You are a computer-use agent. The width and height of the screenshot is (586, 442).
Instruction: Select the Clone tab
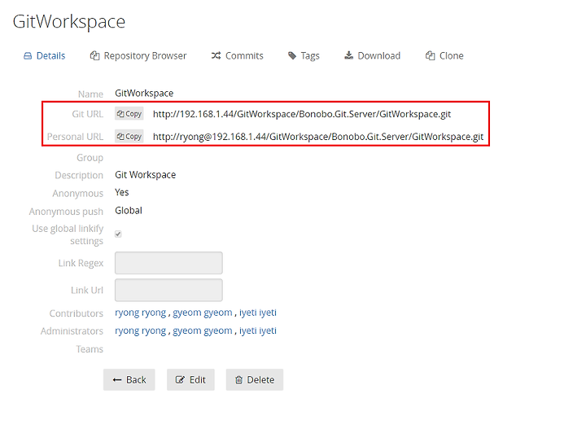pos(444,56)
